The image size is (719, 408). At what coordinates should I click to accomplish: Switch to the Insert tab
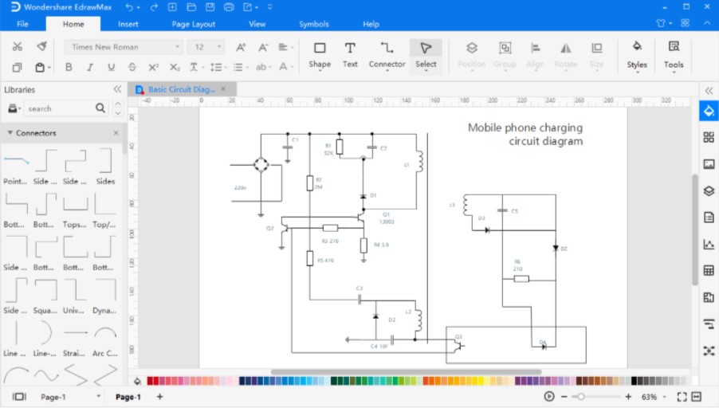pos(128,24)
